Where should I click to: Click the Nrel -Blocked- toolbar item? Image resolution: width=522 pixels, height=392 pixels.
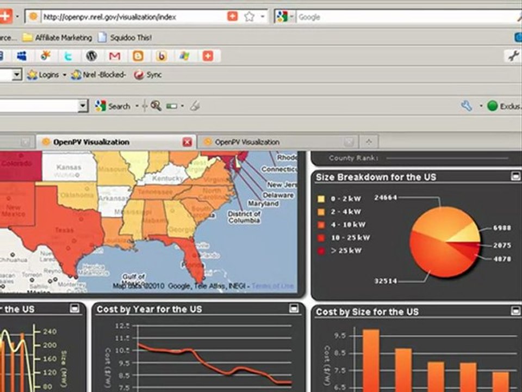pyautogui.click(x=98, y=75)
